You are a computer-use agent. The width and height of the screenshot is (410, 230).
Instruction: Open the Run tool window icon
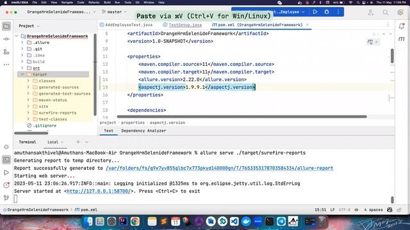click(x=6, y=172)
